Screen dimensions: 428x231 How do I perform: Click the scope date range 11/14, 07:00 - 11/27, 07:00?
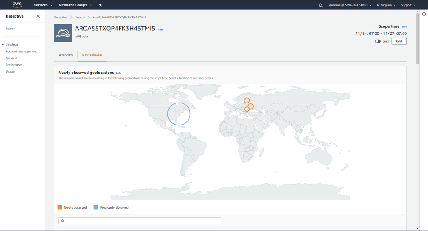381,33
